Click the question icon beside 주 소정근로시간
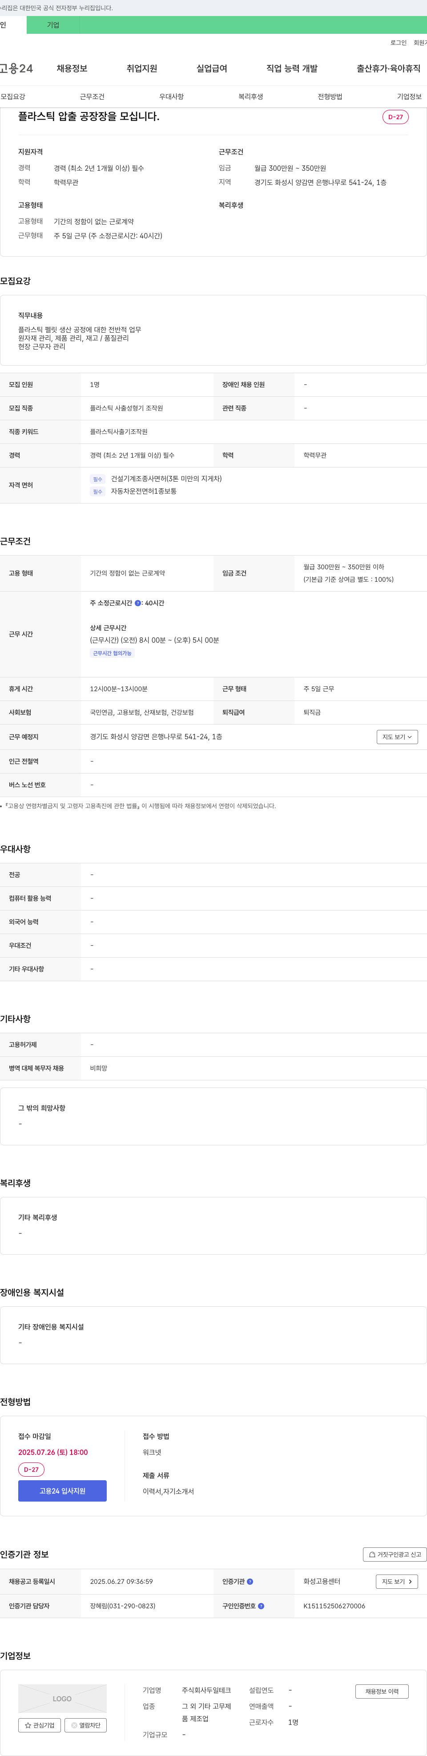Screen dimensions: 427x1756 point(138,603)
